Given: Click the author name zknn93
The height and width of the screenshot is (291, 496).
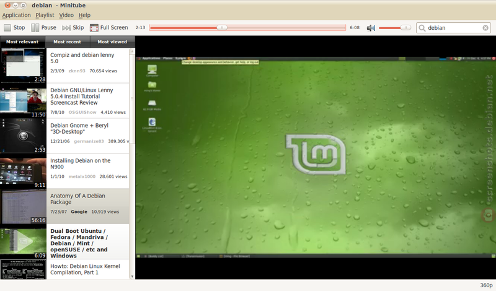Looking at the screenshot, I should pyautogui.click(x=77, y=71).
